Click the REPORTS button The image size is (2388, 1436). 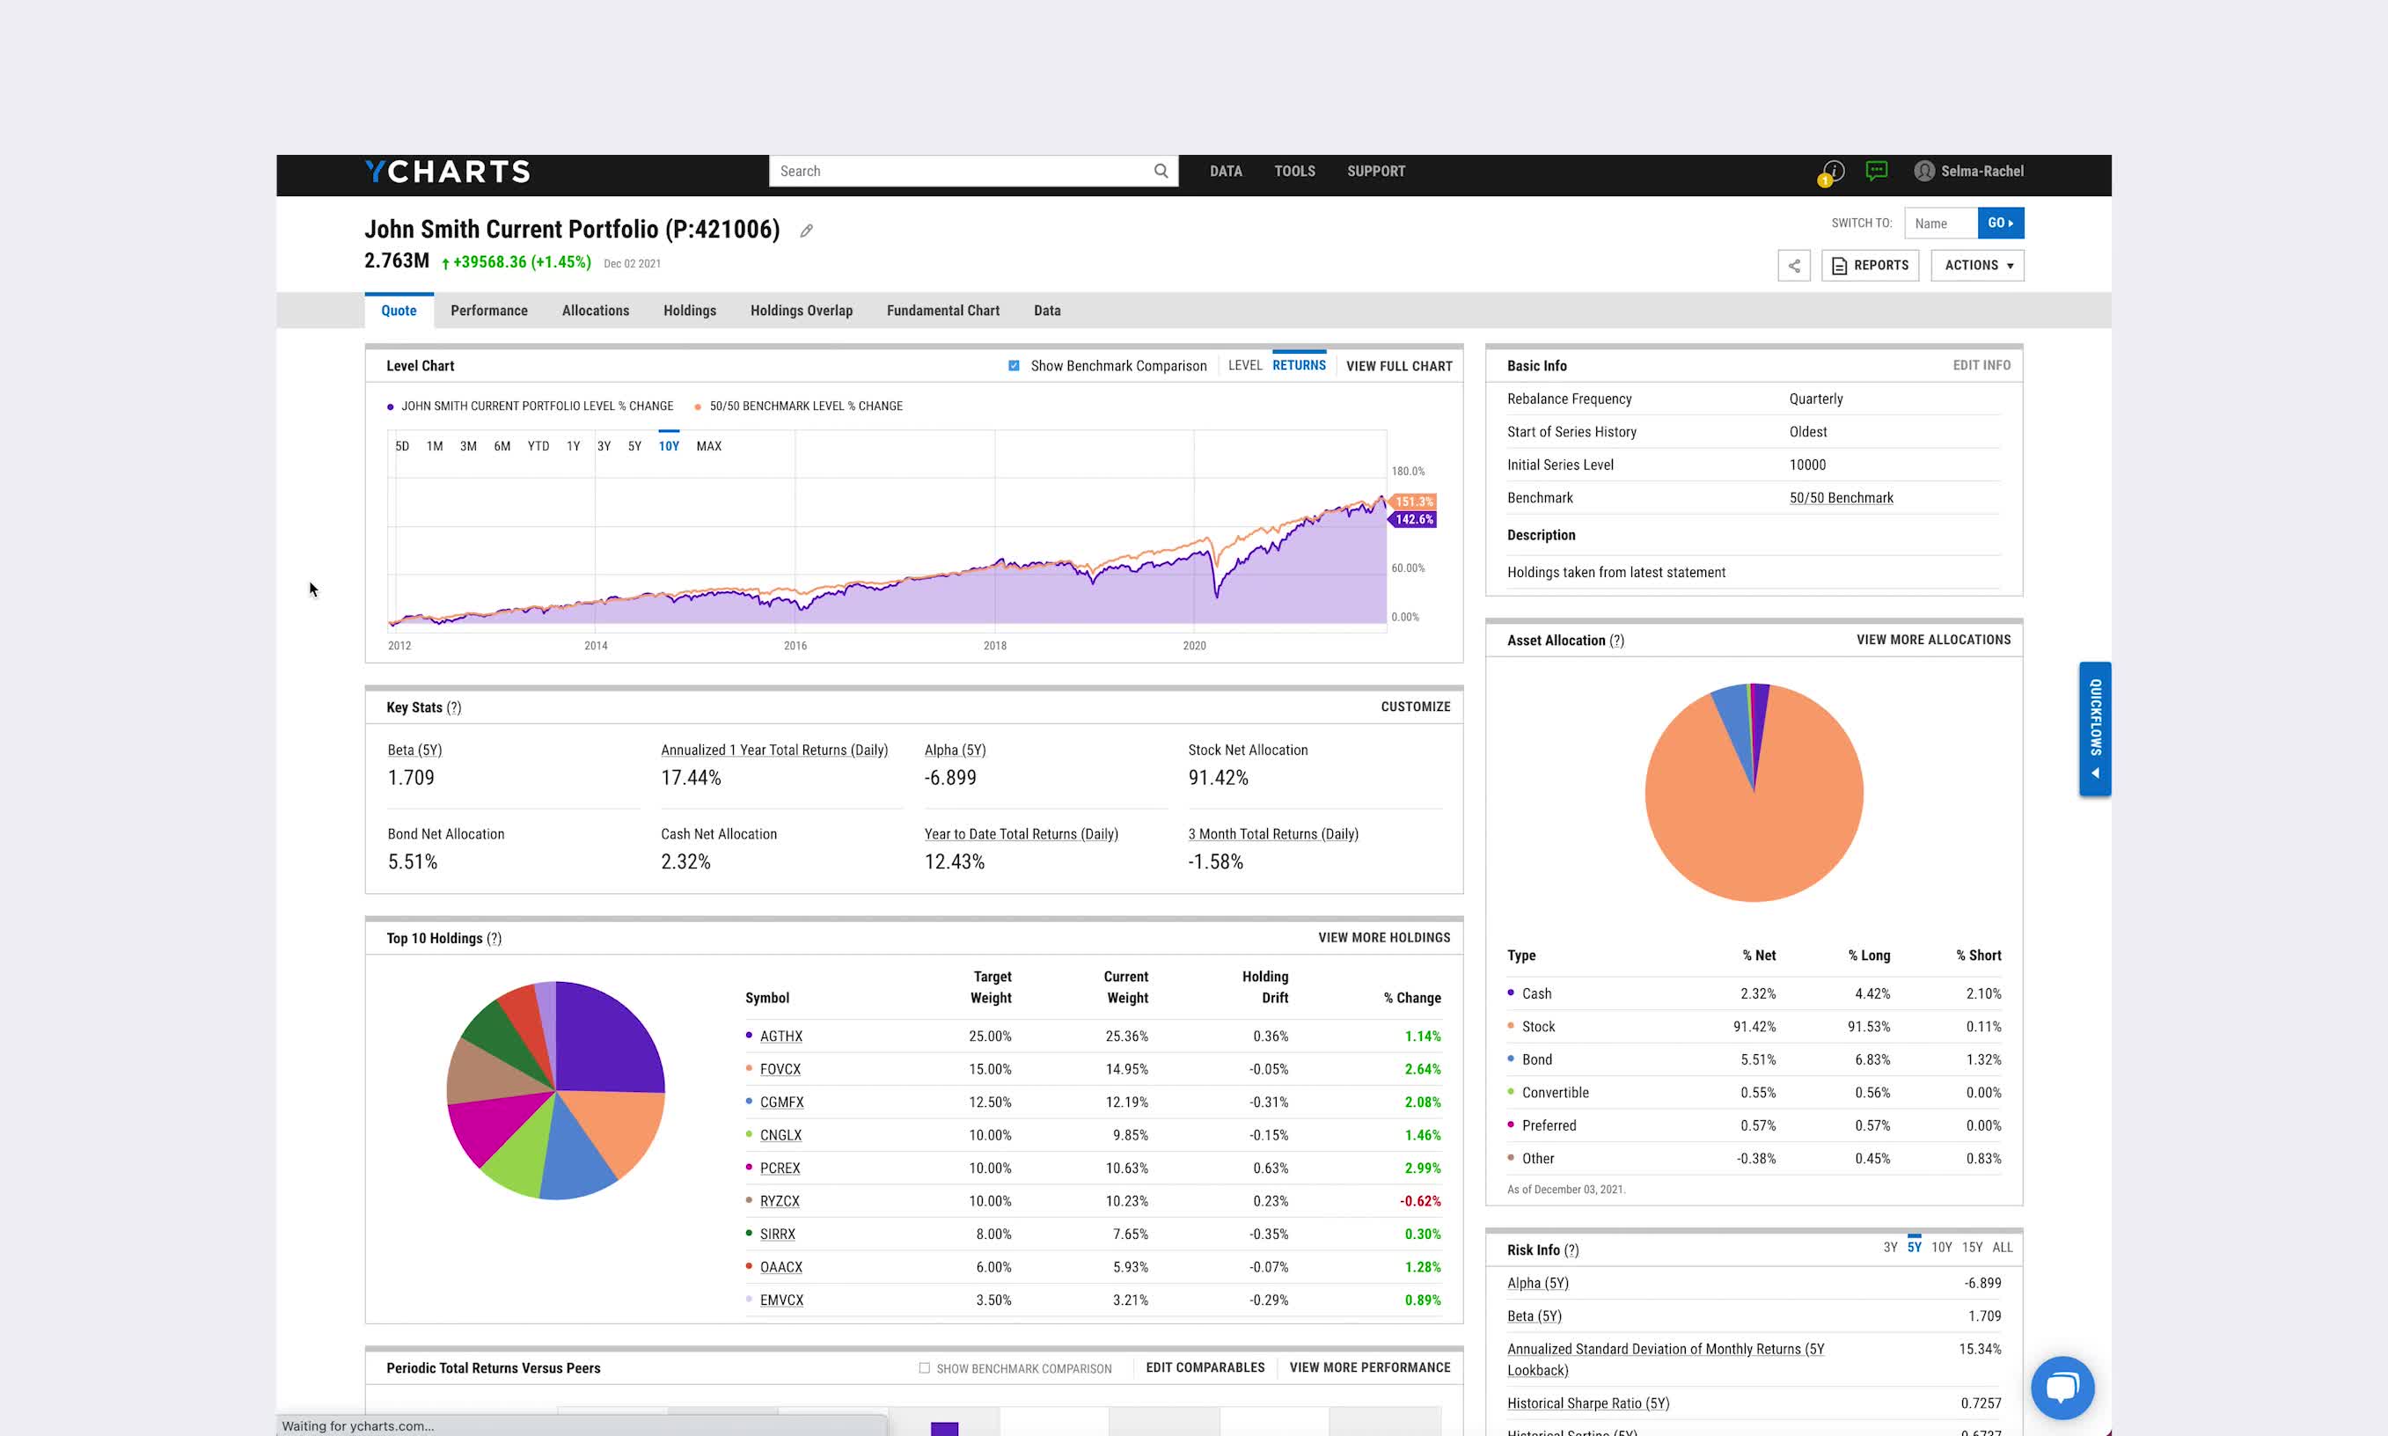pyautogui.click(x=1870, y=265)
